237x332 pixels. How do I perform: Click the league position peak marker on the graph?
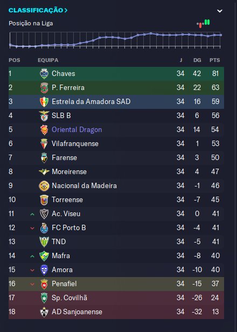click(x=150, y=33)
